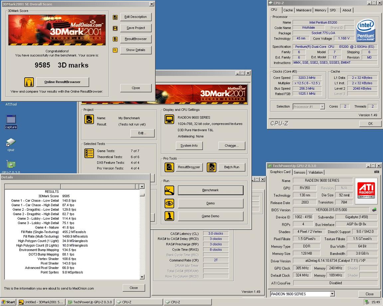The height and width of the screenshot is (306, 383).
Task: Click the Intel Pentium logo in CPU-Z
Action: (366, 31)
